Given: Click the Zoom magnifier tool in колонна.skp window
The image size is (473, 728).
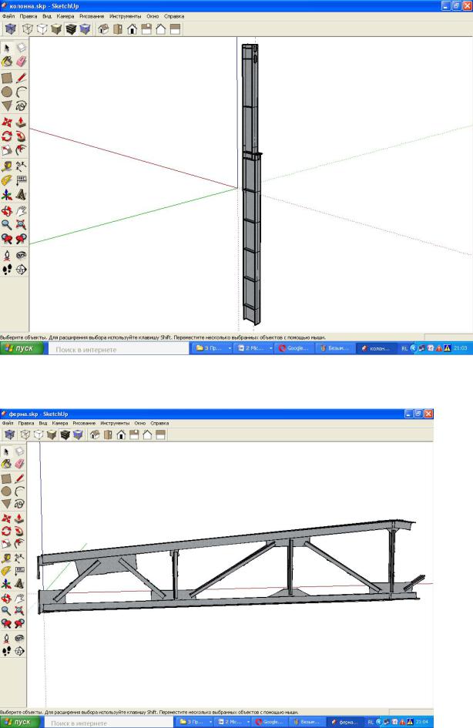Looking at the screenshot, I should (6, 225).
